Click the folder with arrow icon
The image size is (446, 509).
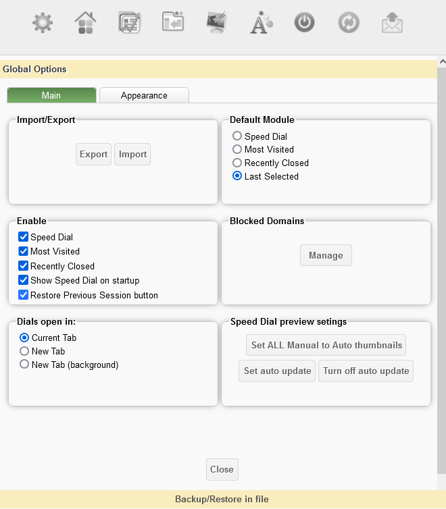(173, 22)
